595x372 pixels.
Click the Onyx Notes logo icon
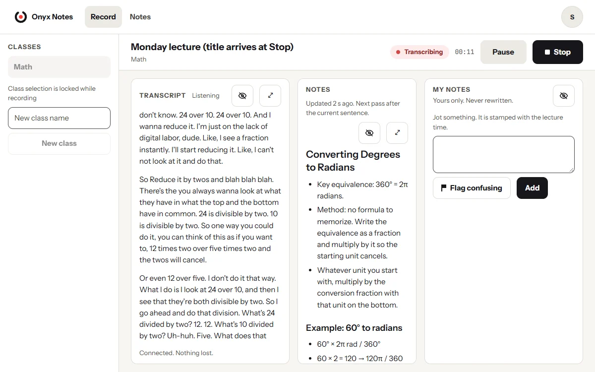[21, 17]
